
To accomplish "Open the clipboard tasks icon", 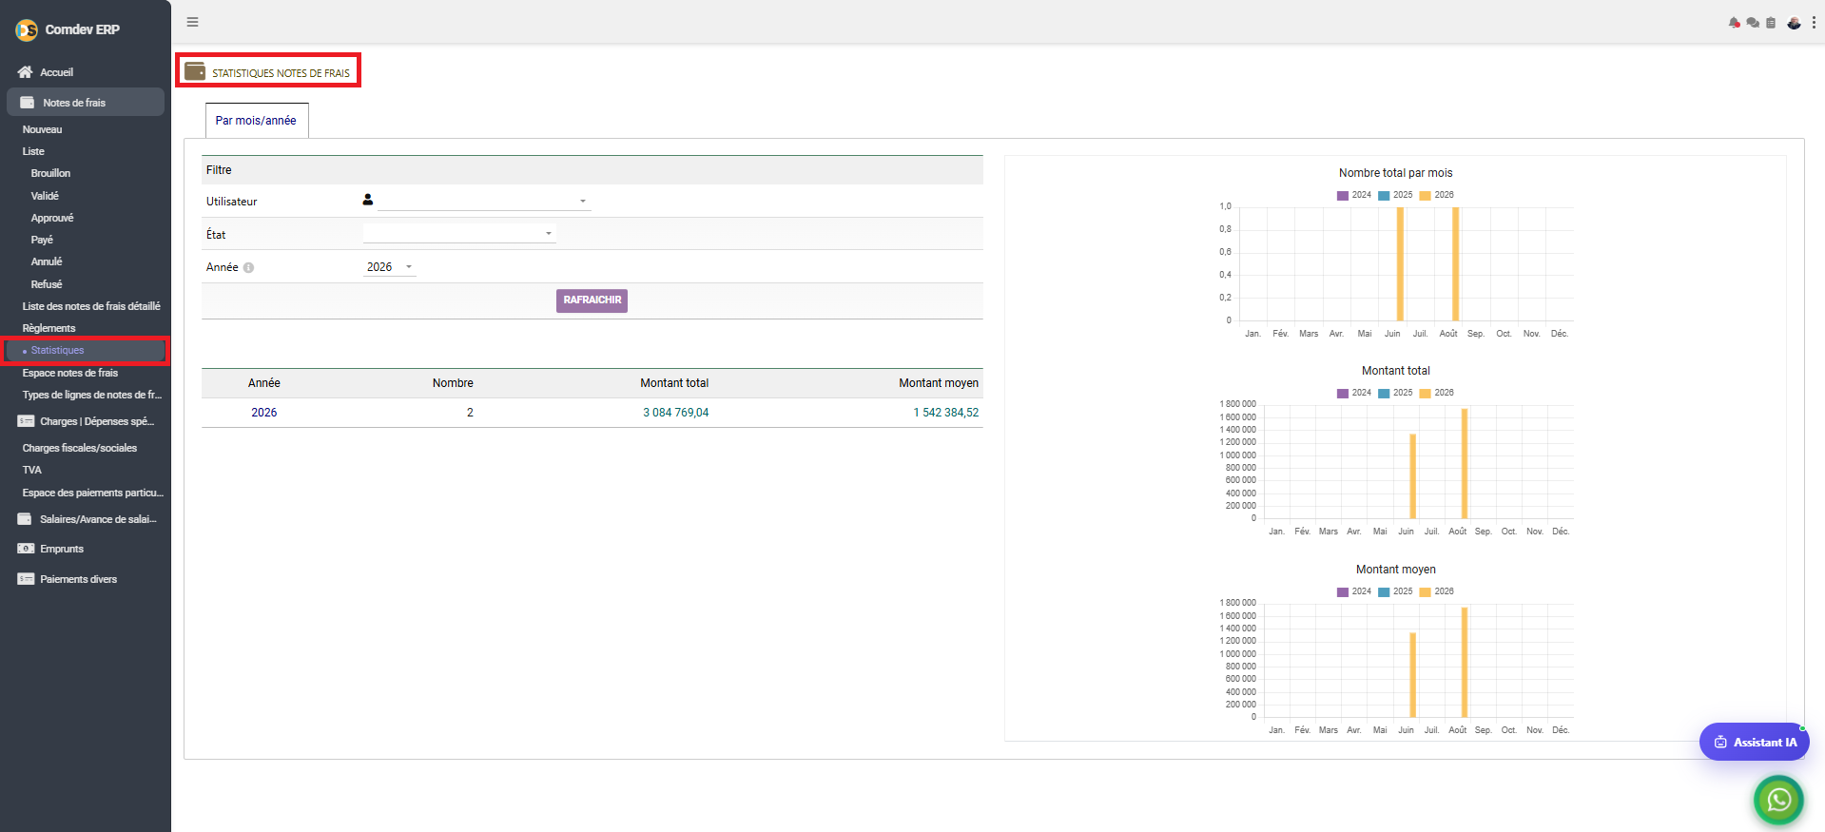I will pyautogui.click(x=1771, y=23).
